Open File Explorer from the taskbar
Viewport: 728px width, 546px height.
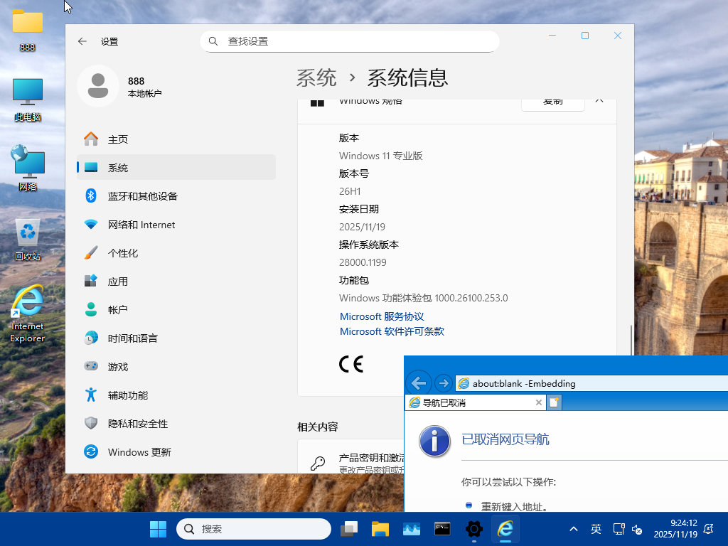click(x=380, y=529)
